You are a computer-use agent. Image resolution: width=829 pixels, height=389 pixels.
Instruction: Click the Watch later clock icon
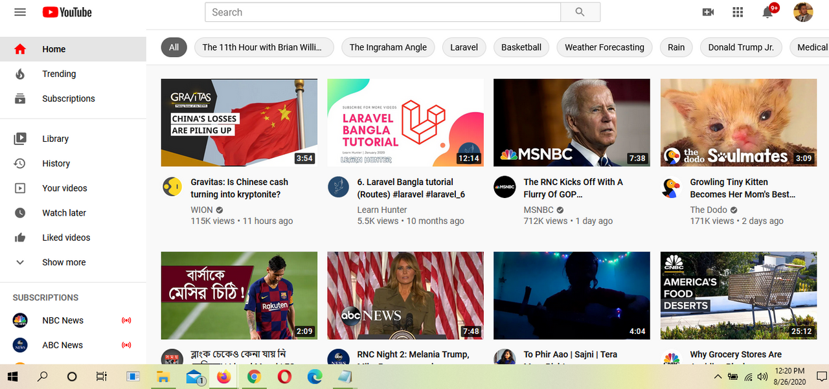20,212
